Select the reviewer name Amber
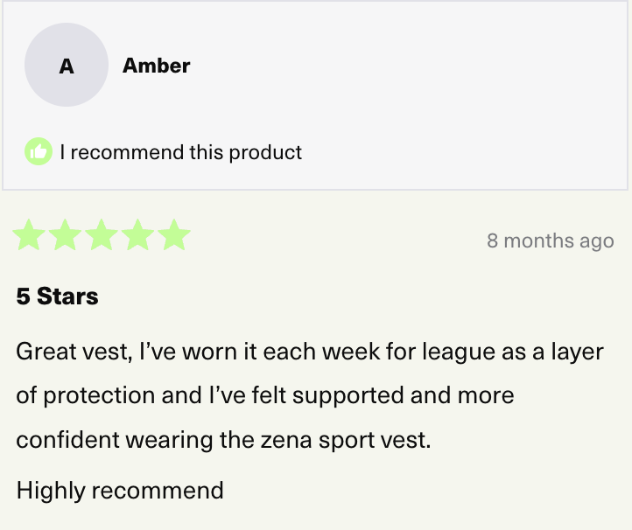This screenshot has height=530, width=632. point(156,66)
